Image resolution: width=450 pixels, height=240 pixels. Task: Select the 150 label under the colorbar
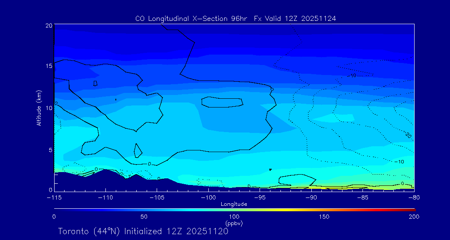click(x=324, y=217)
